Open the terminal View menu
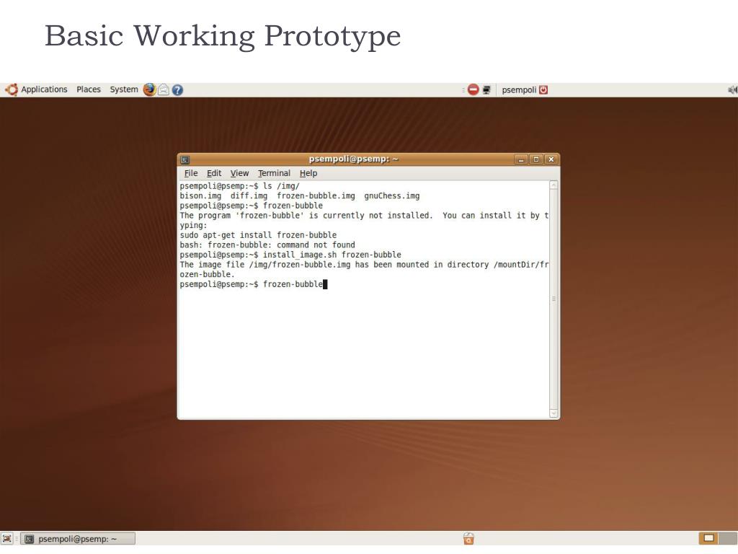The height and width of the screenshot is (554, 738). [239, 173]
